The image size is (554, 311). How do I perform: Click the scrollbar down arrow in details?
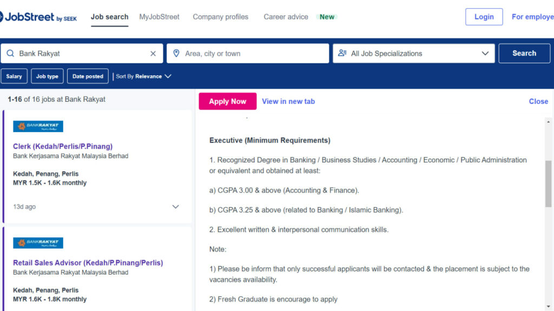(x=548, y=307)
